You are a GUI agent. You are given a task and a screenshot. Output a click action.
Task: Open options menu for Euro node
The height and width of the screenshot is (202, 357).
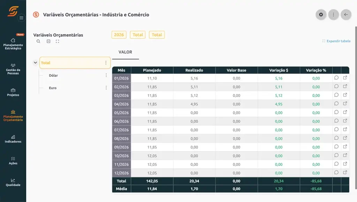point(106,88)
